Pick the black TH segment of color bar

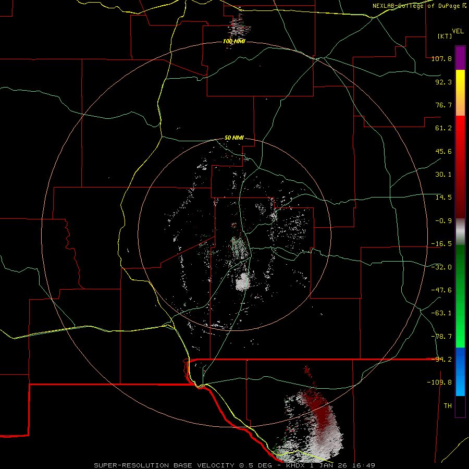[460, 406]
